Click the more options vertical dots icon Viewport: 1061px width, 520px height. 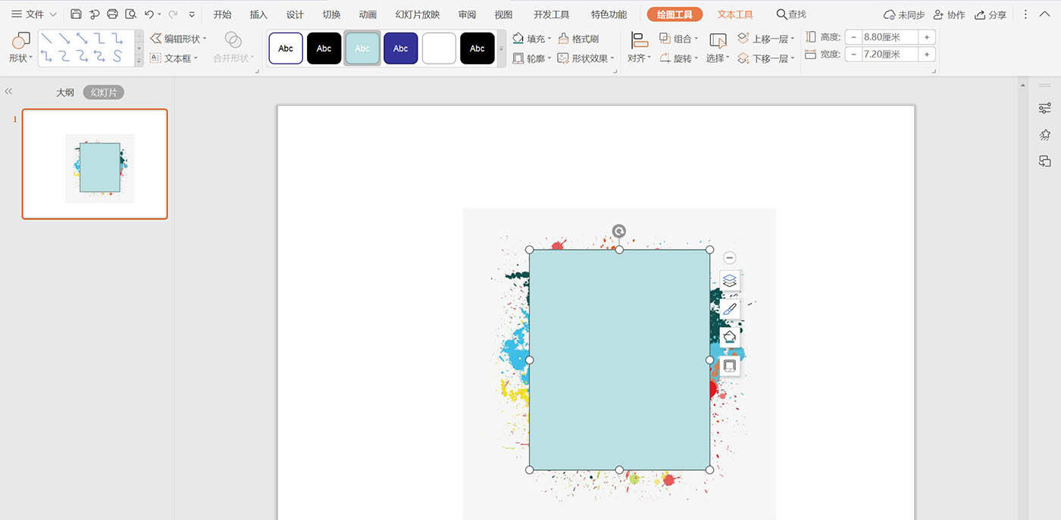tap(1026, 14)
